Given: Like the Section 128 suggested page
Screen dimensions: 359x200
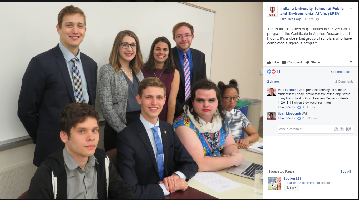Looking at the screenshot, I should click(x=291, y=188).
